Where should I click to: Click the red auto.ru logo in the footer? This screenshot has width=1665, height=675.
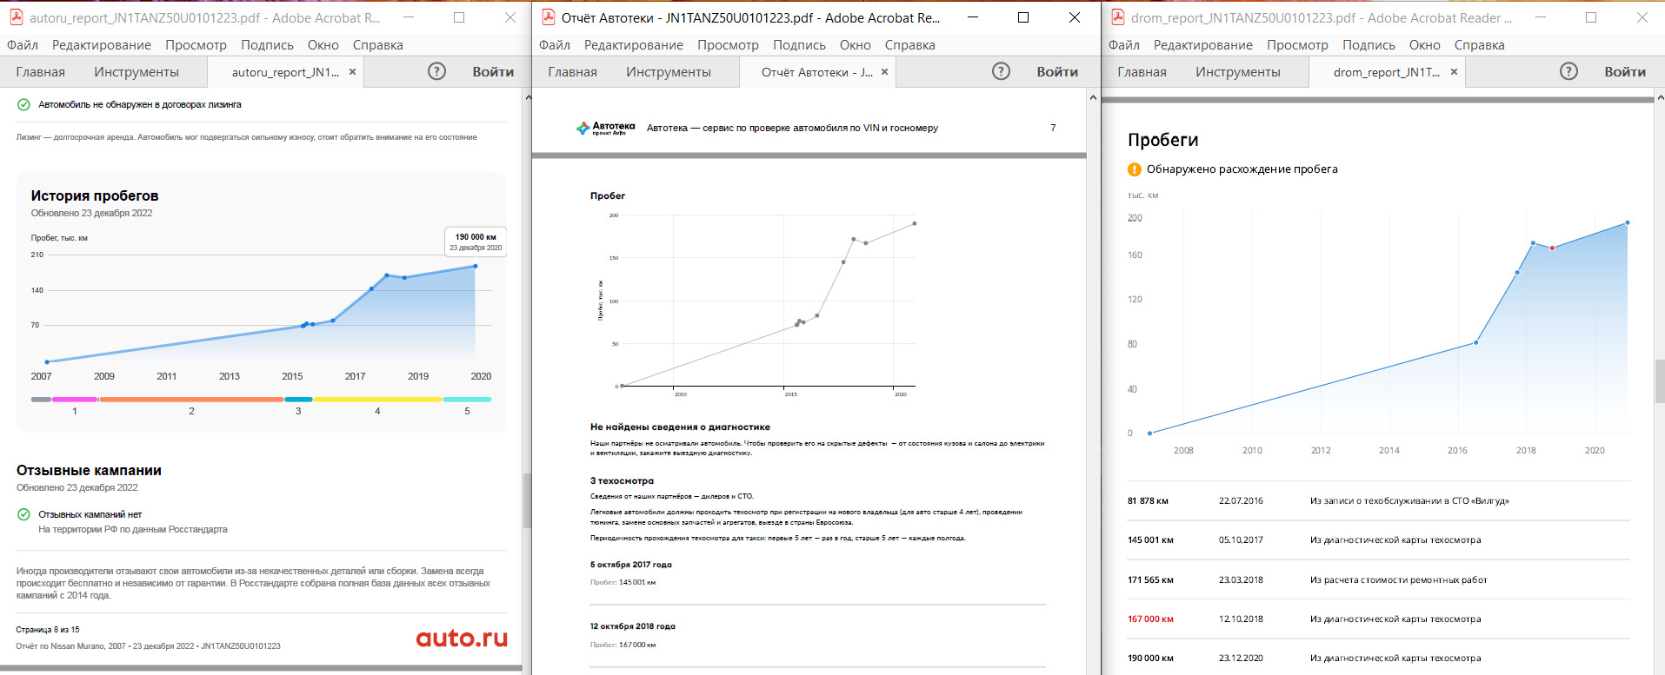[x=462, y=639]
